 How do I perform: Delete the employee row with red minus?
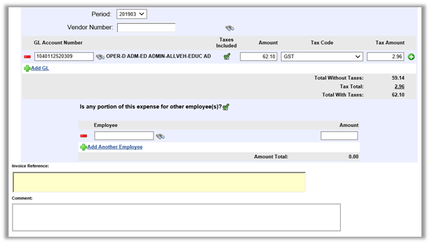pyautogui.click(x=83, y=136)
